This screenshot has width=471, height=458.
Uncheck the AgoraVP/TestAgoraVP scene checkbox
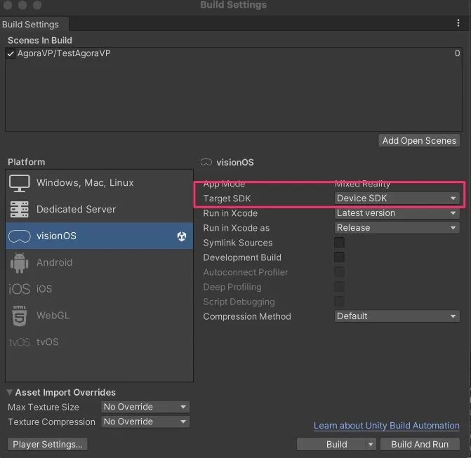coord(11,54)
